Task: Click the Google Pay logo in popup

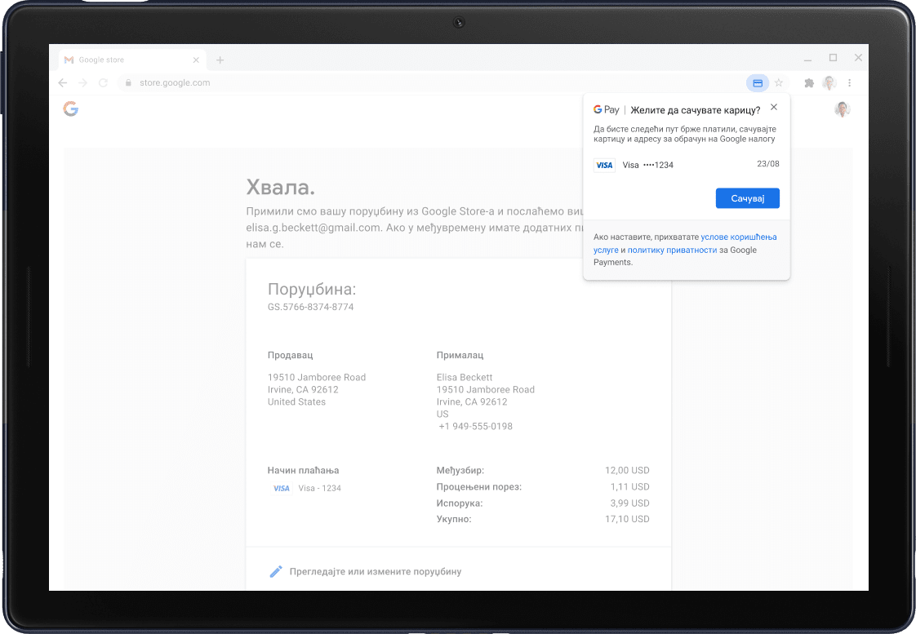Action: (607, 110)
